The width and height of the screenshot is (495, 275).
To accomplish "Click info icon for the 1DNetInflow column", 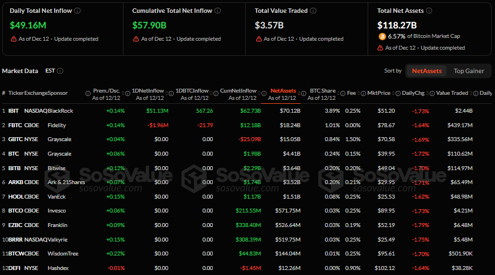I will click(171, 94).
